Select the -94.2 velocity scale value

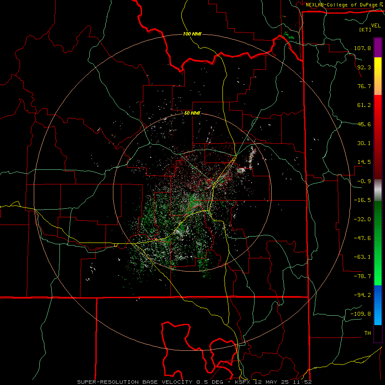pyautogui.click(x=362, y=295)
